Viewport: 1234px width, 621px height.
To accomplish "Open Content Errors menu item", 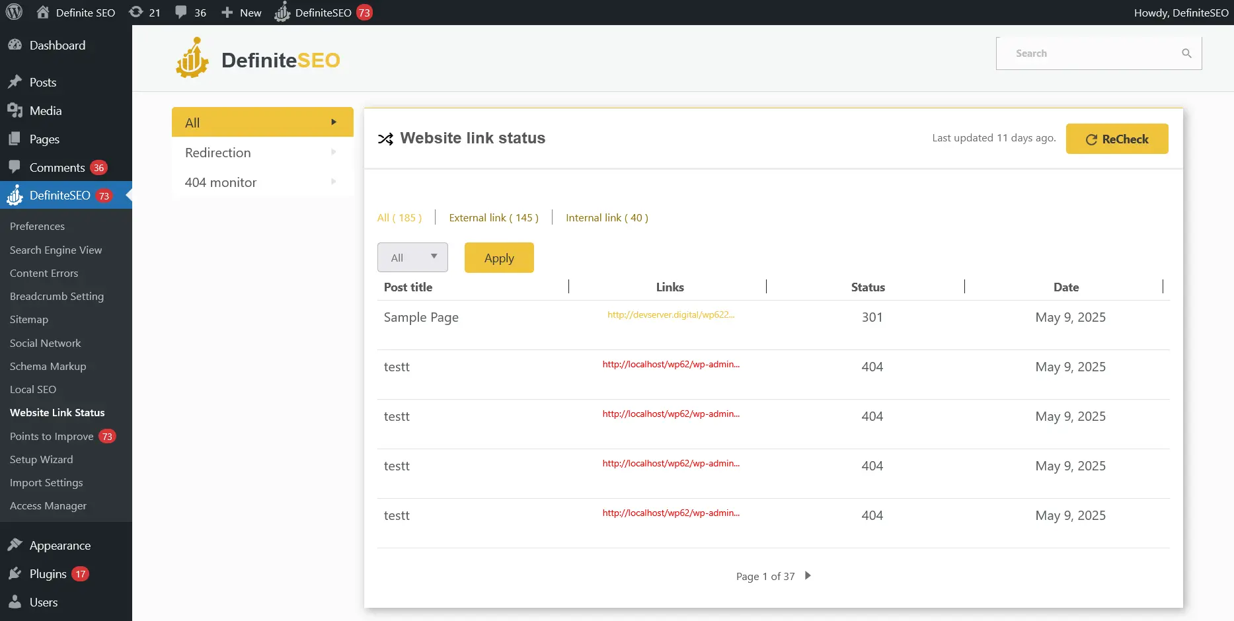I will click(x=44, y=273).
